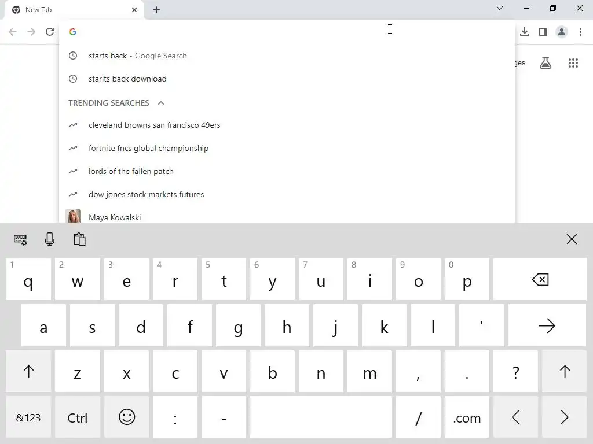
Task: Click the browser forward arrow
Action: (x=31, y=32)
